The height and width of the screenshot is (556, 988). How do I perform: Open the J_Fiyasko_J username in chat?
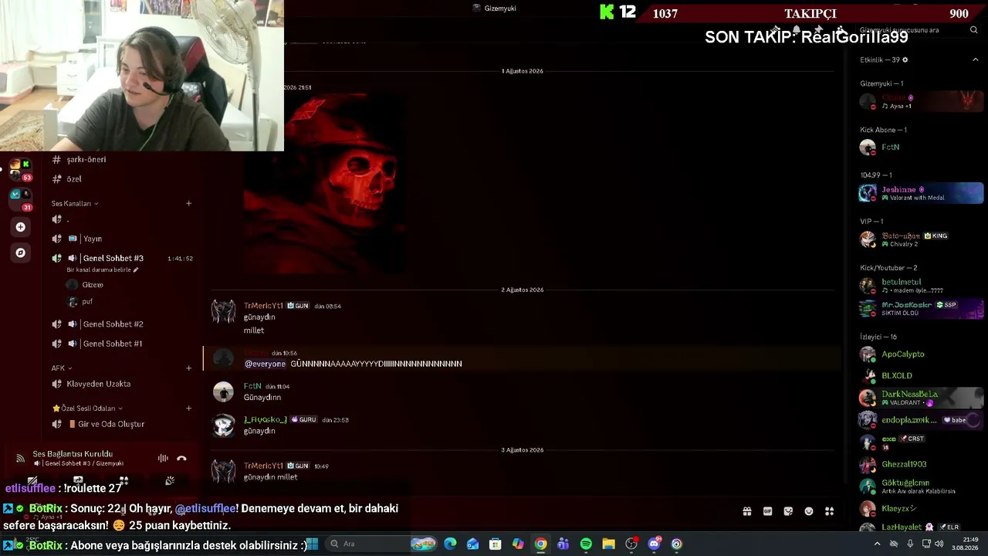point(265,420)
